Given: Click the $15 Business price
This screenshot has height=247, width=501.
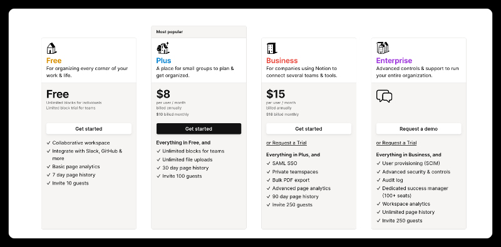Looking at the screenshot, I should click(276, 94).
